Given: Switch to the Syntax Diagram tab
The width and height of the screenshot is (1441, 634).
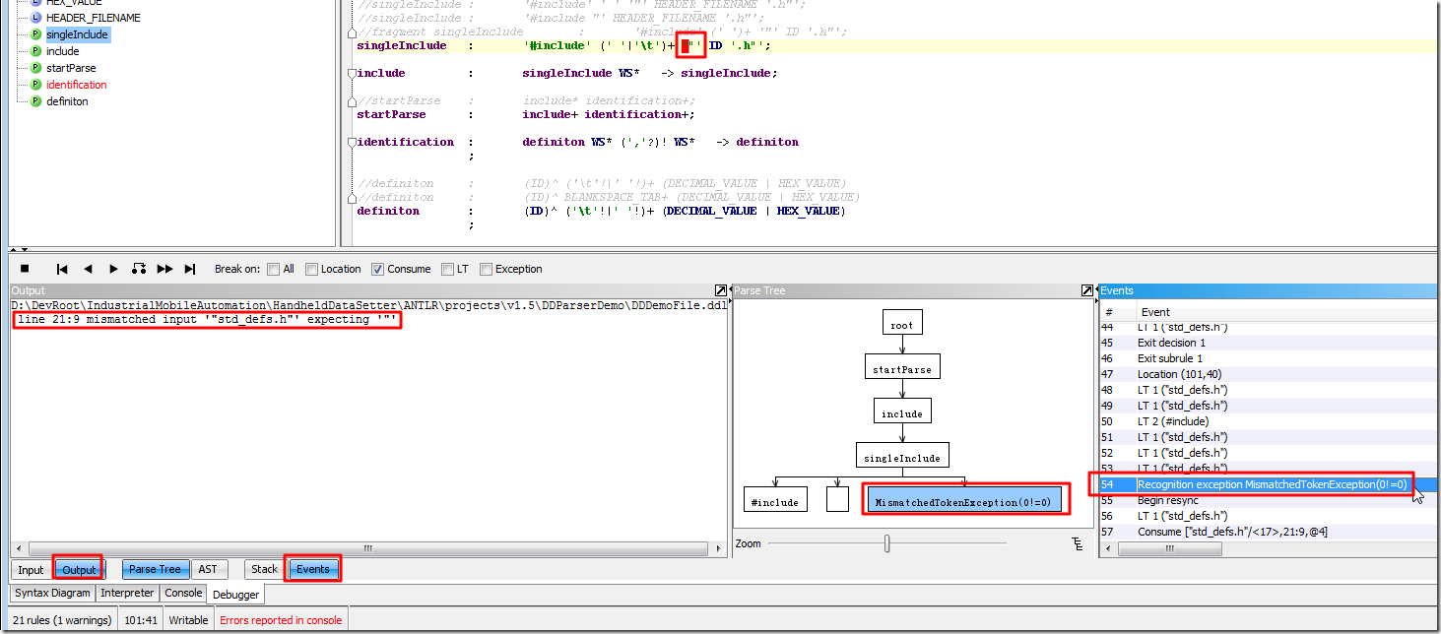Looking at the screenshot, I should point(53,593).
